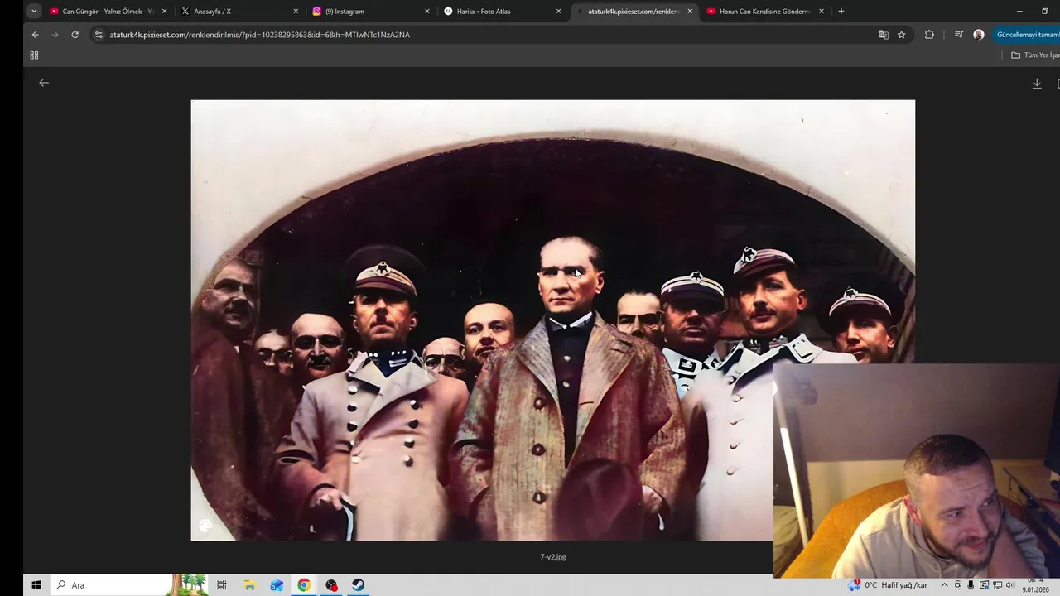Click the browser Forward navigation arrow
Image resolution: width=1060 pixels, height=596 pixels.
click(55, 35)
